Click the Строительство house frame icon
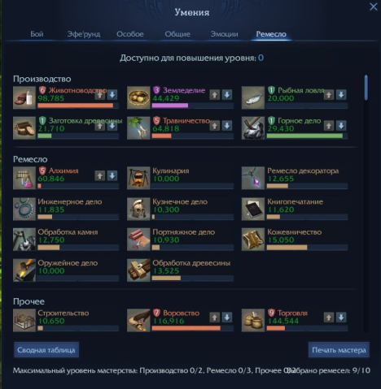 coord(24,320)
